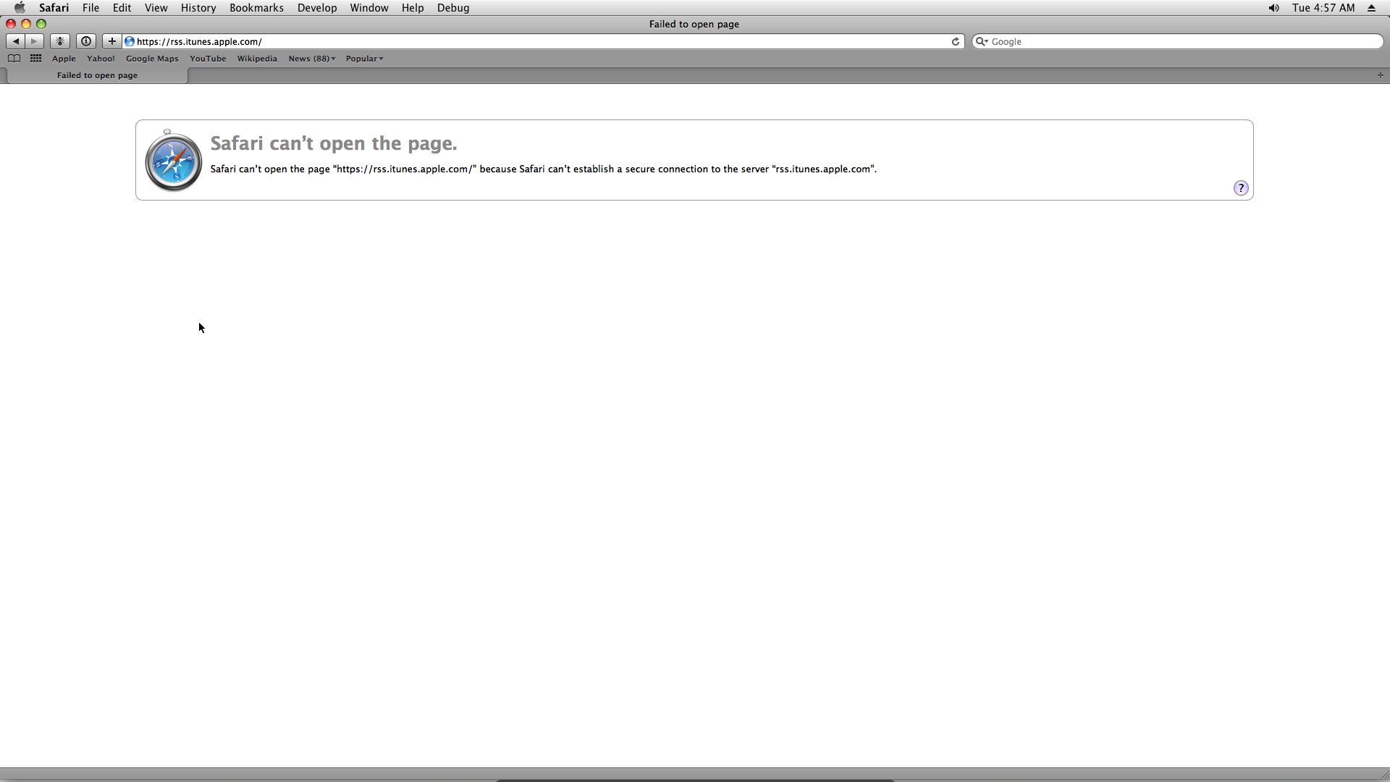The height and width of the screenshot is (782, 1390).
Task: Open the Edit menu
Action: (x=122, y=8)
